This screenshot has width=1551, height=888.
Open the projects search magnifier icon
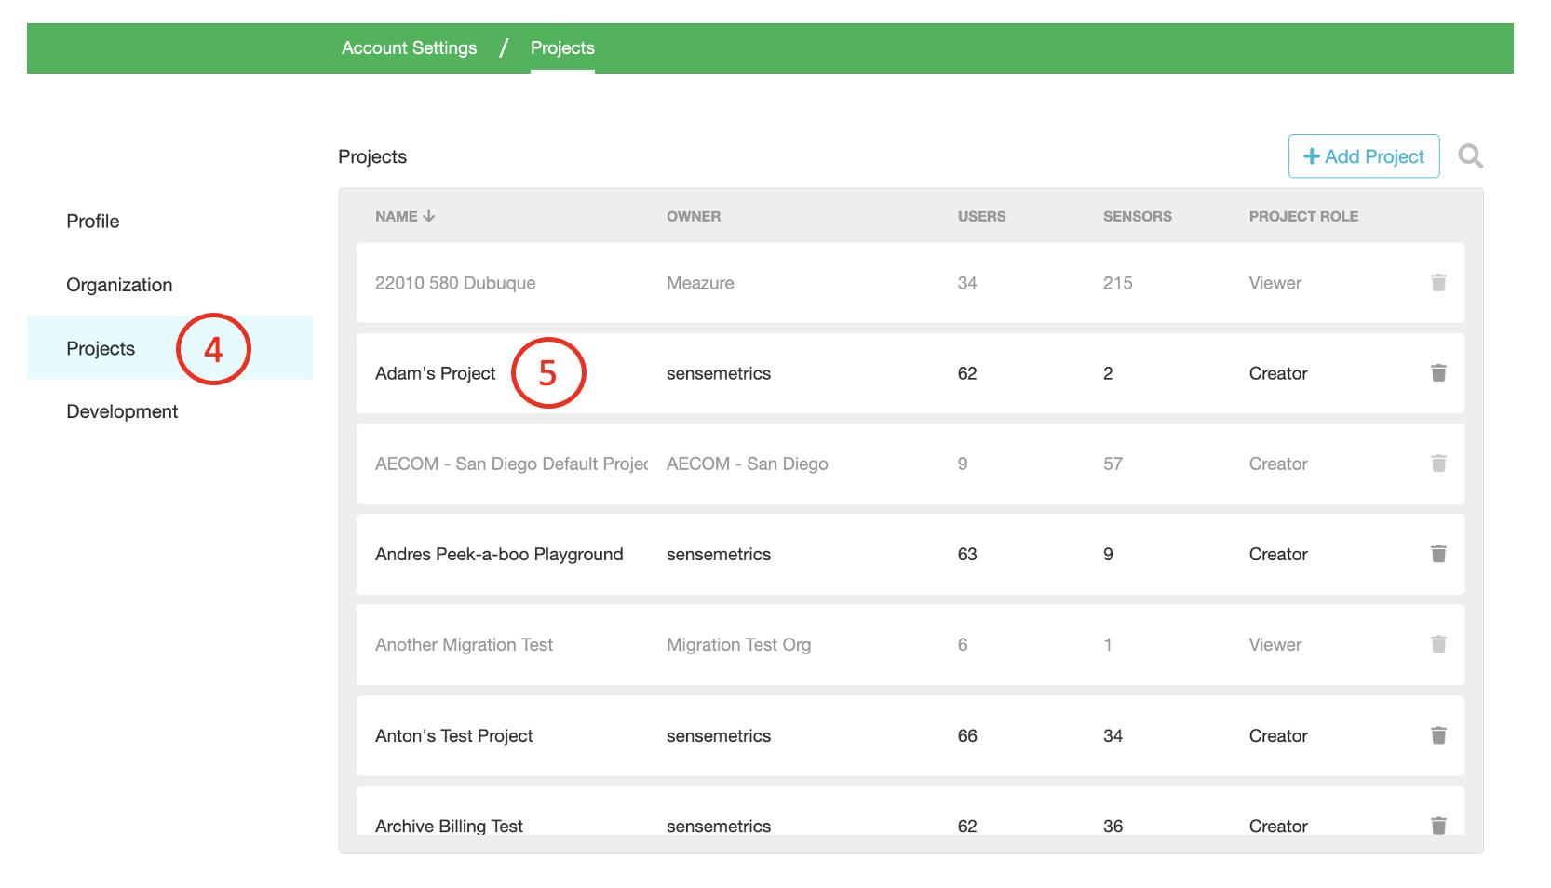click(1470, 156)
